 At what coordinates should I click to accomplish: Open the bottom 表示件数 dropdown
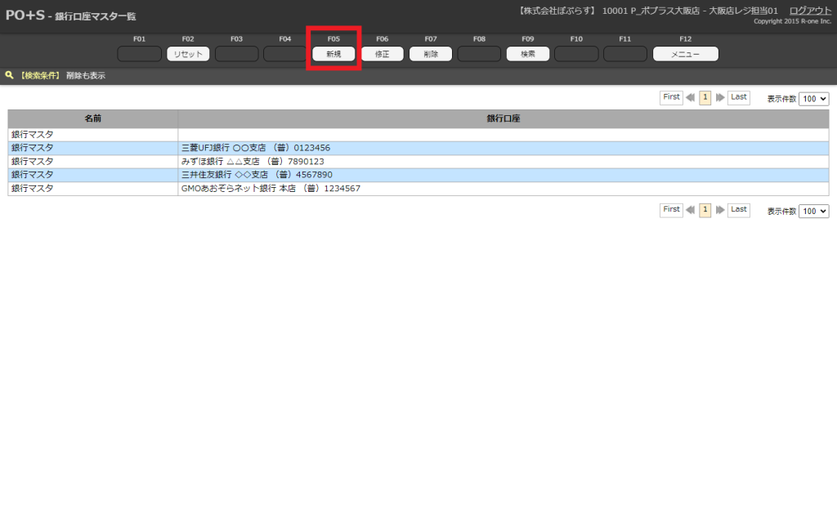(x=813, y=211)
